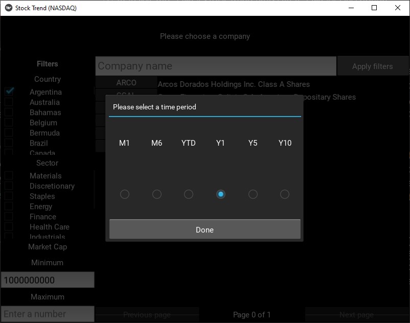Choose the Y10 radio button
410x323 pixels.
click(x=285, y=194)
